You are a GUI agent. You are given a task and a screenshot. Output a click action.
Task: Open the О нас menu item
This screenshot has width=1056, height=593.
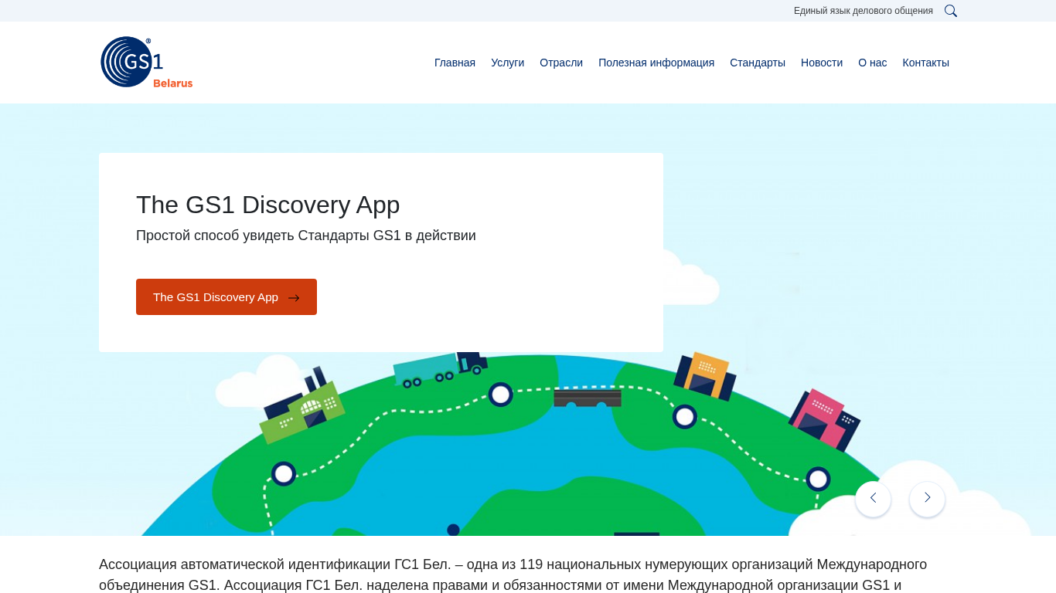[872, 63]
